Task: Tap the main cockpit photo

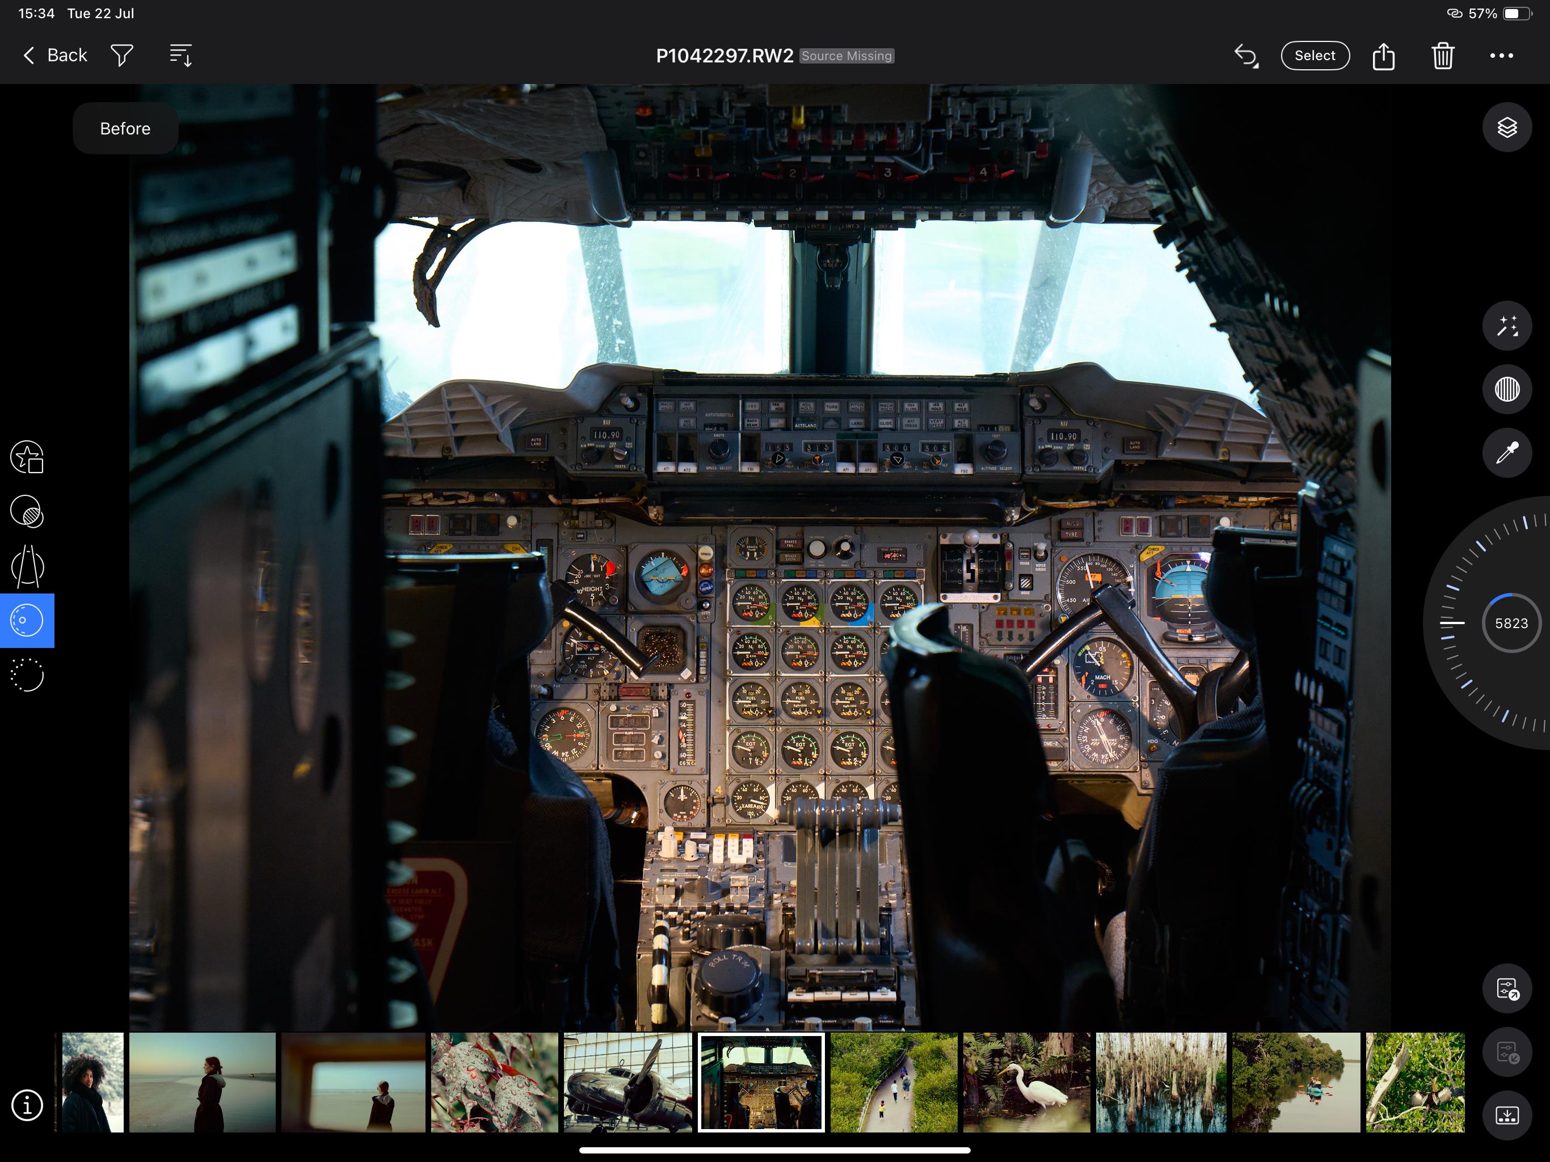Action: pyautogui.click(x=760, y=557)
